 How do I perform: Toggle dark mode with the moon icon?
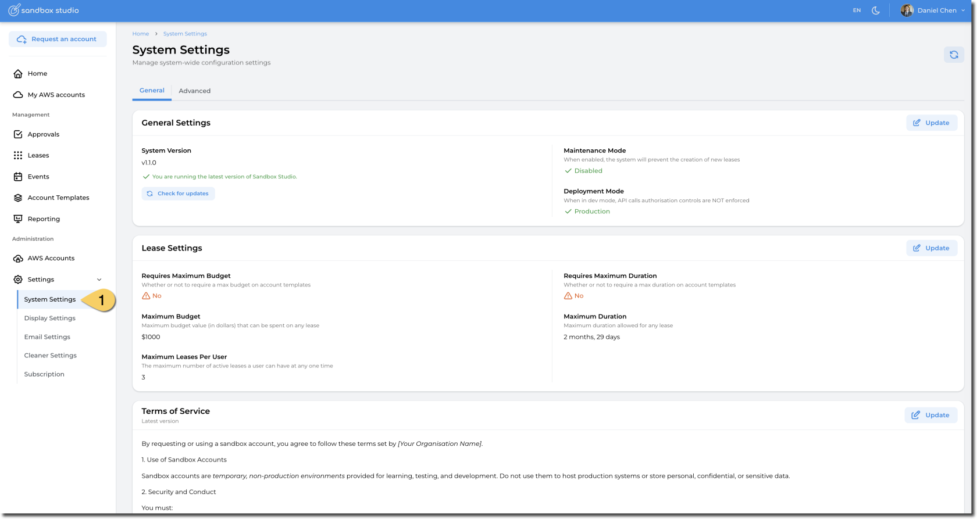coord(875,10)
